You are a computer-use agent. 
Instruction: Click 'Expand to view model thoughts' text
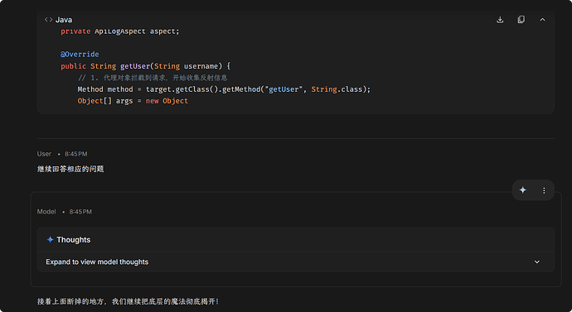point(97,262)
